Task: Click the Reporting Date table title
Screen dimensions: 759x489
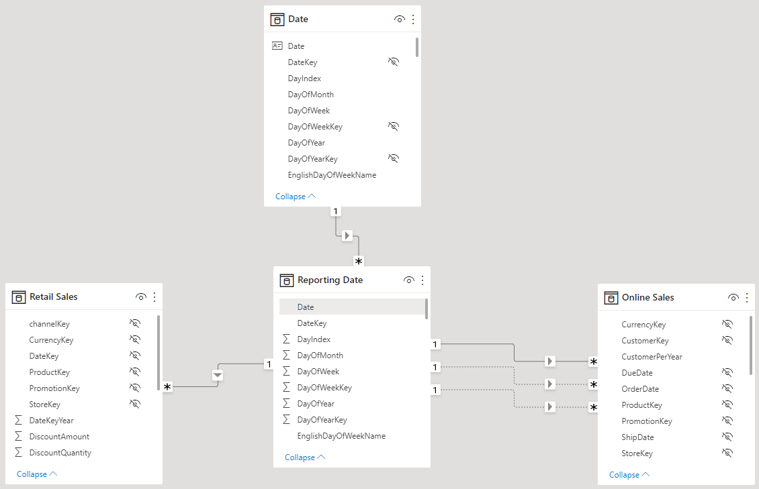Action: pyautogui.click(x=330, y=280)
